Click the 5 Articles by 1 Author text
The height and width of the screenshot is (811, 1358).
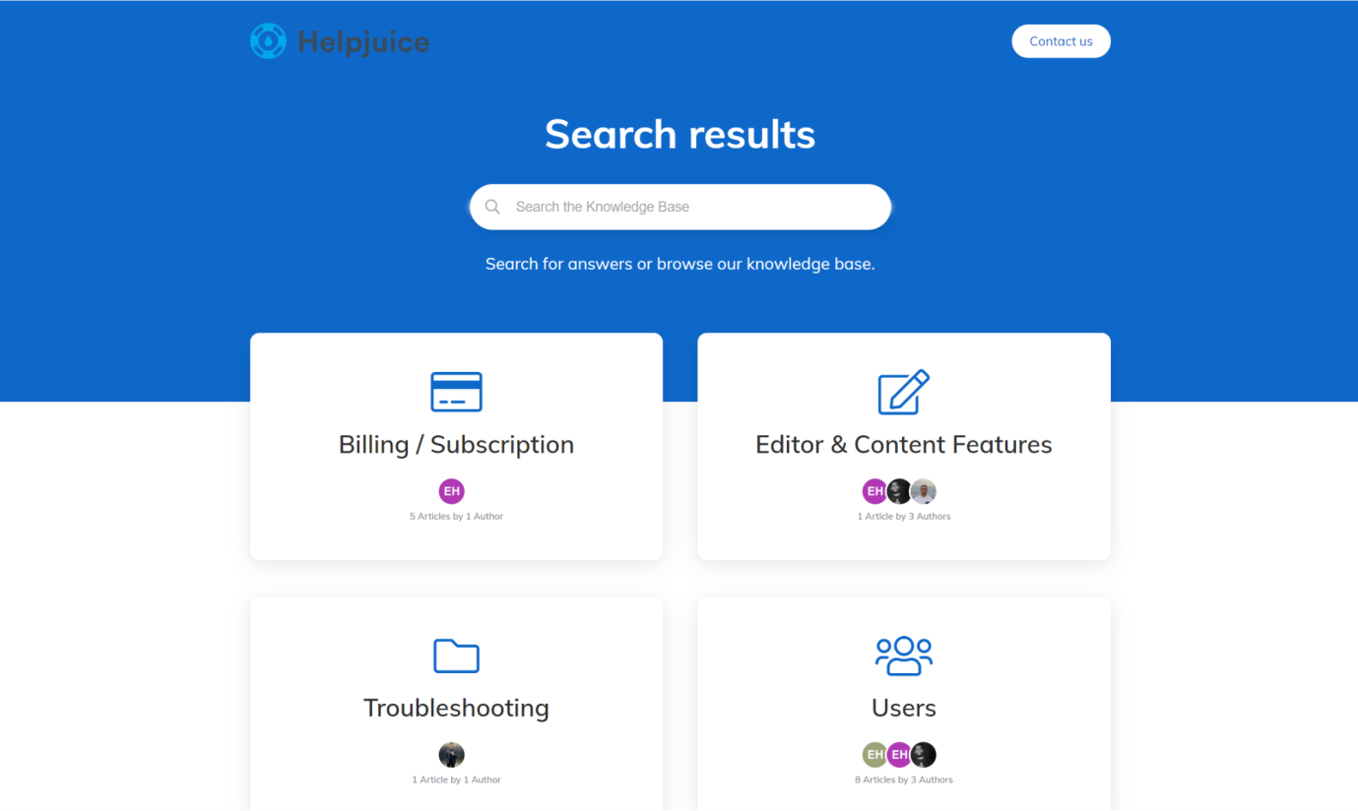456,516
